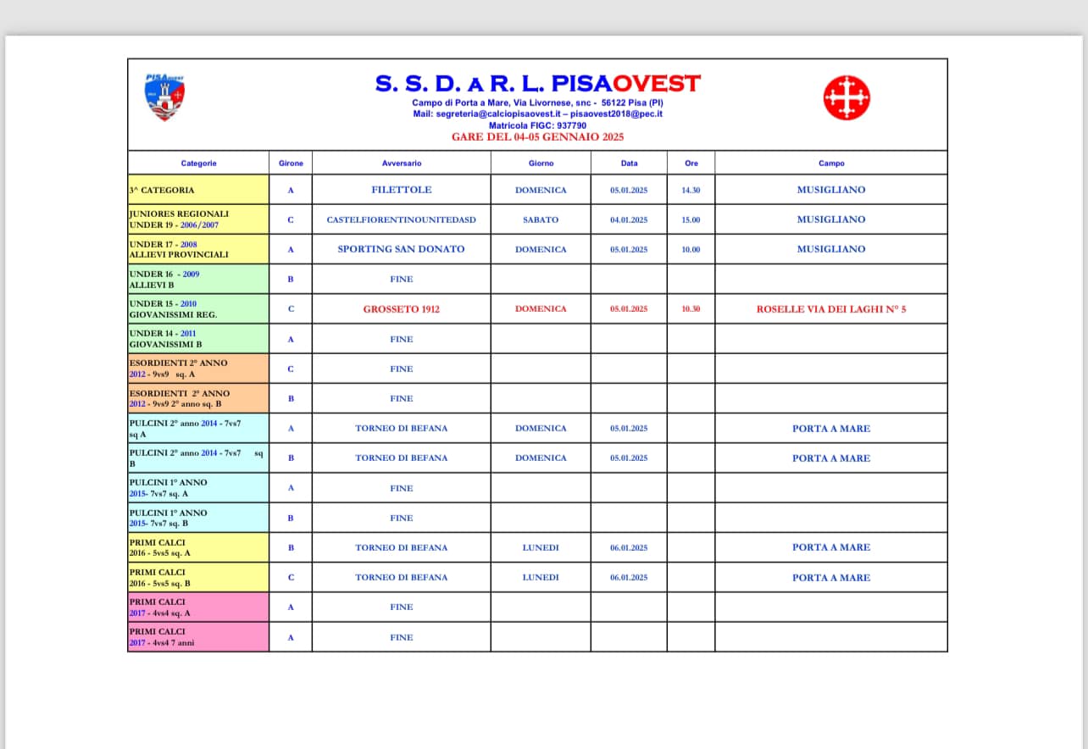
Task: Click the 15.00 time cell
Action: coord(691,219)
